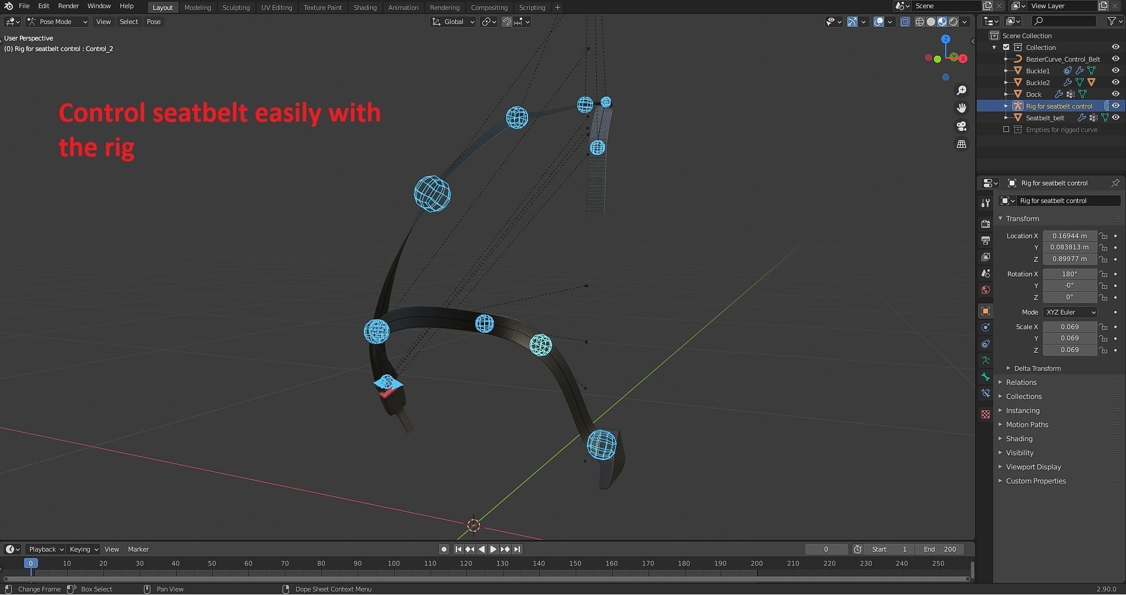Open the World properties tab
Viewport: 1126px width, 595px height.
click(x=986, y=290)
